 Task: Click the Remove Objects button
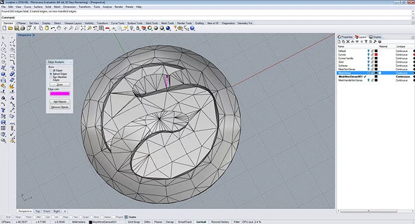[60, 107]
